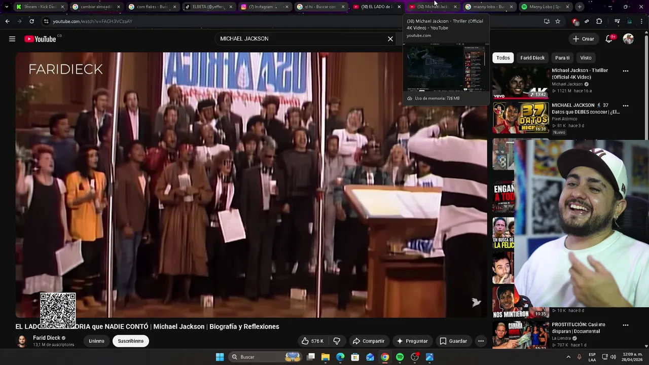Open the Windows Start menu
This screenshot has height=365, width=649.
220,357
